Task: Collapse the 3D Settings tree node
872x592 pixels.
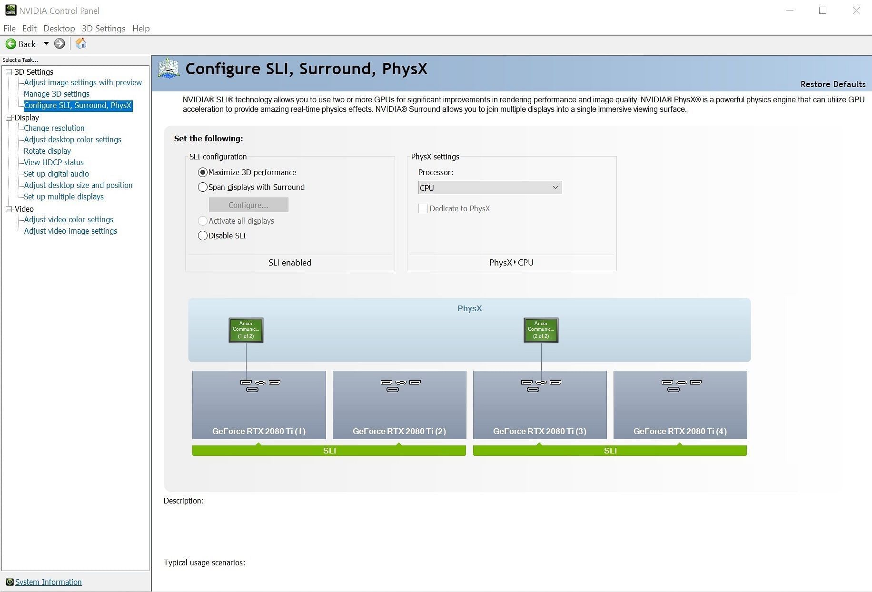Action: point(9,72)
